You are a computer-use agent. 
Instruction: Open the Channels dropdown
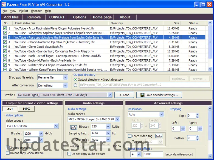coord(108,139)
